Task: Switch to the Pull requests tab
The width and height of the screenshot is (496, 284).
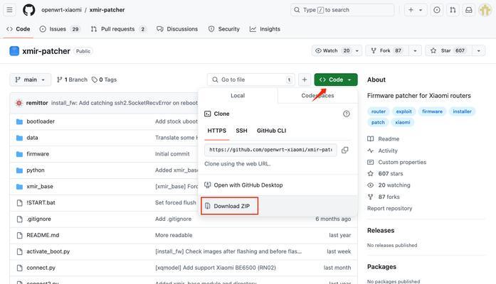Action: click(x=118, y=29)
